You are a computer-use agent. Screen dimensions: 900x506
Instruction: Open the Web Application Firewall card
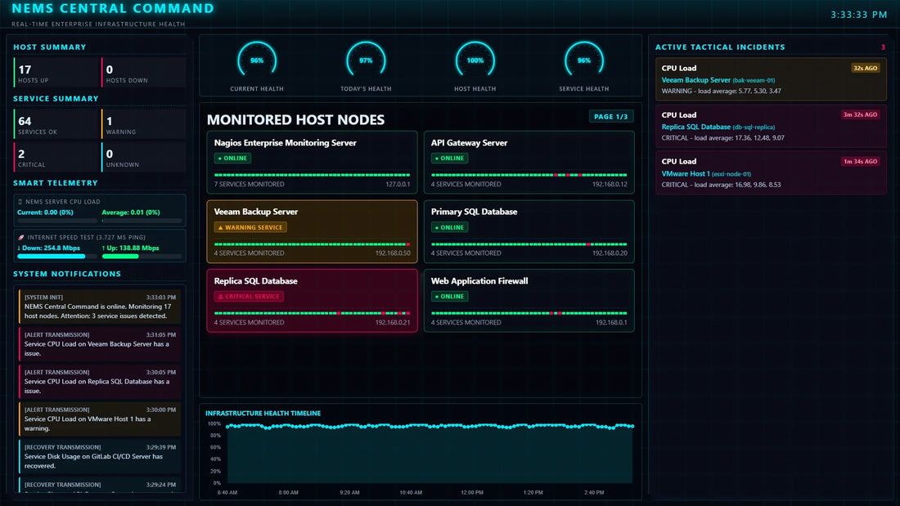529,301
